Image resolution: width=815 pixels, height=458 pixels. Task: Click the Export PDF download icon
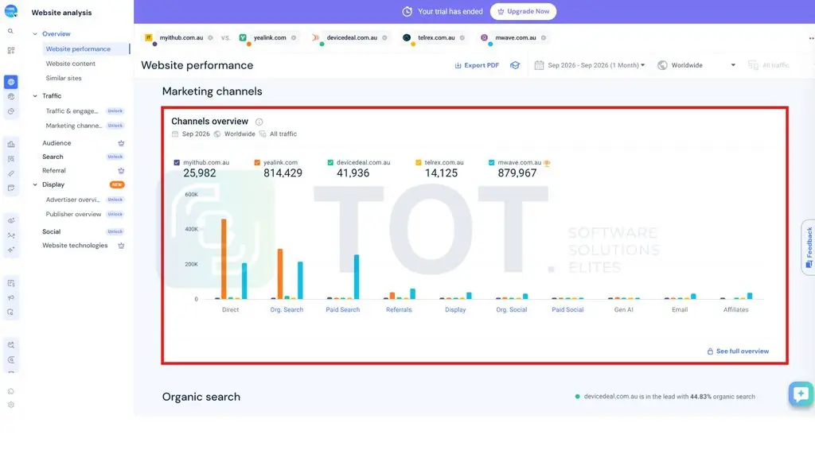tap(458, 65)
